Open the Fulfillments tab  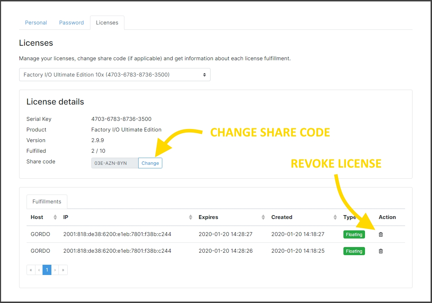[47, 202]
